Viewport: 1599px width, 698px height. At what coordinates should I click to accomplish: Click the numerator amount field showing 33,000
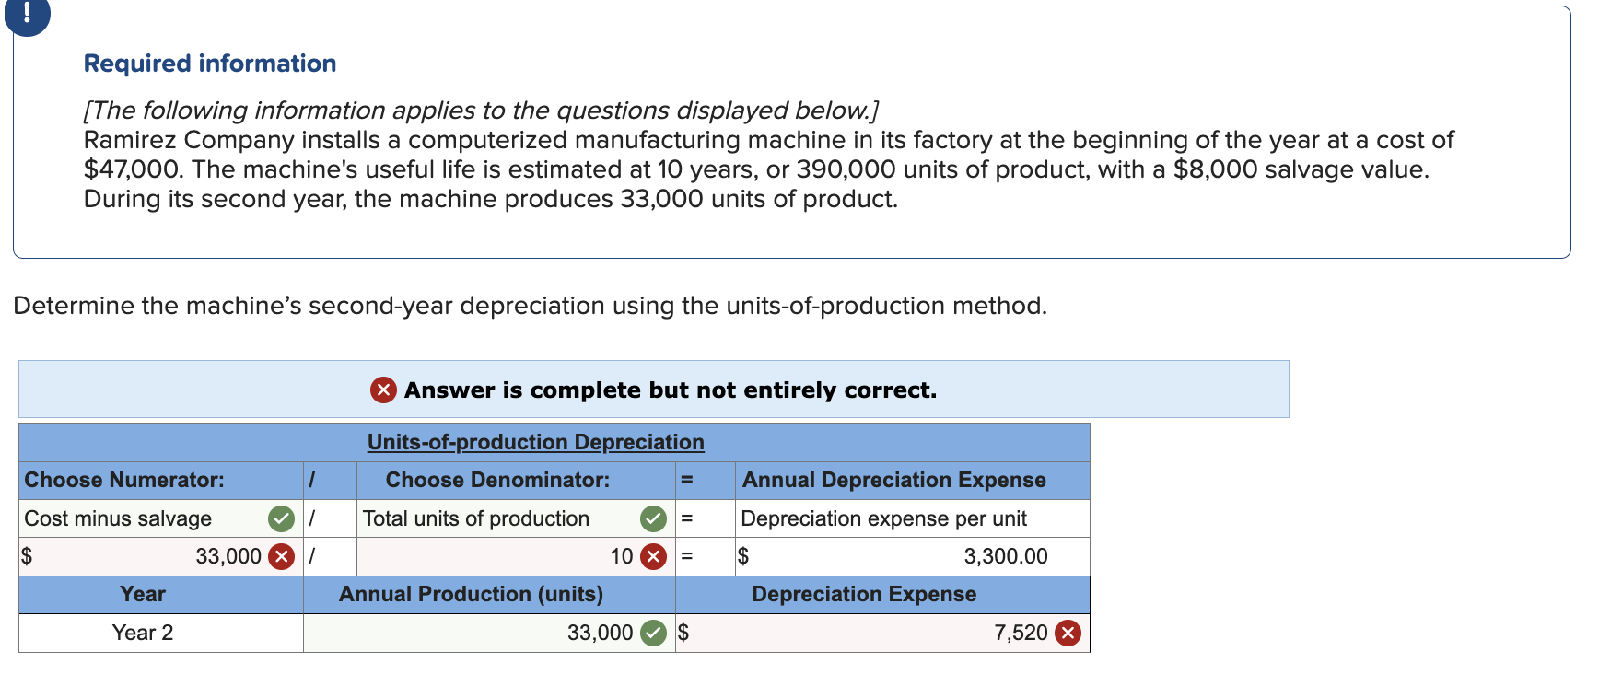[161, 556]
